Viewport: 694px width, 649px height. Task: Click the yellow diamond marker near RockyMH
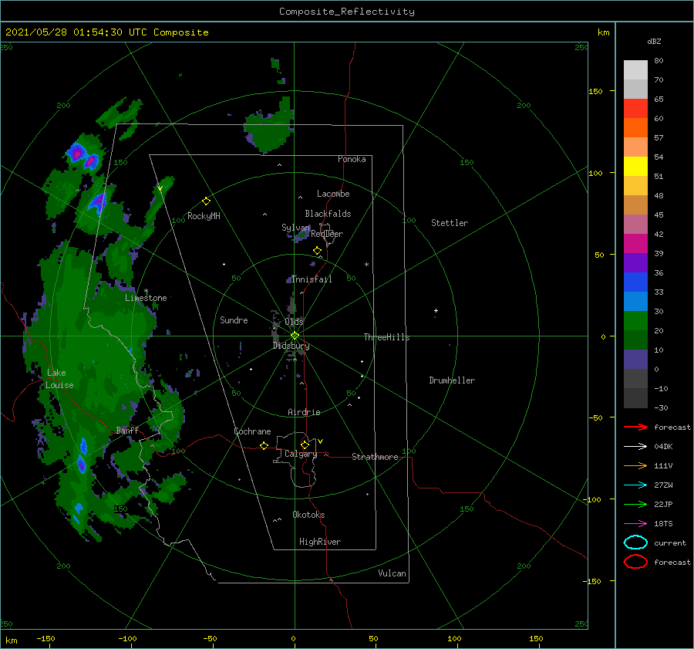[x=206, y=201]
